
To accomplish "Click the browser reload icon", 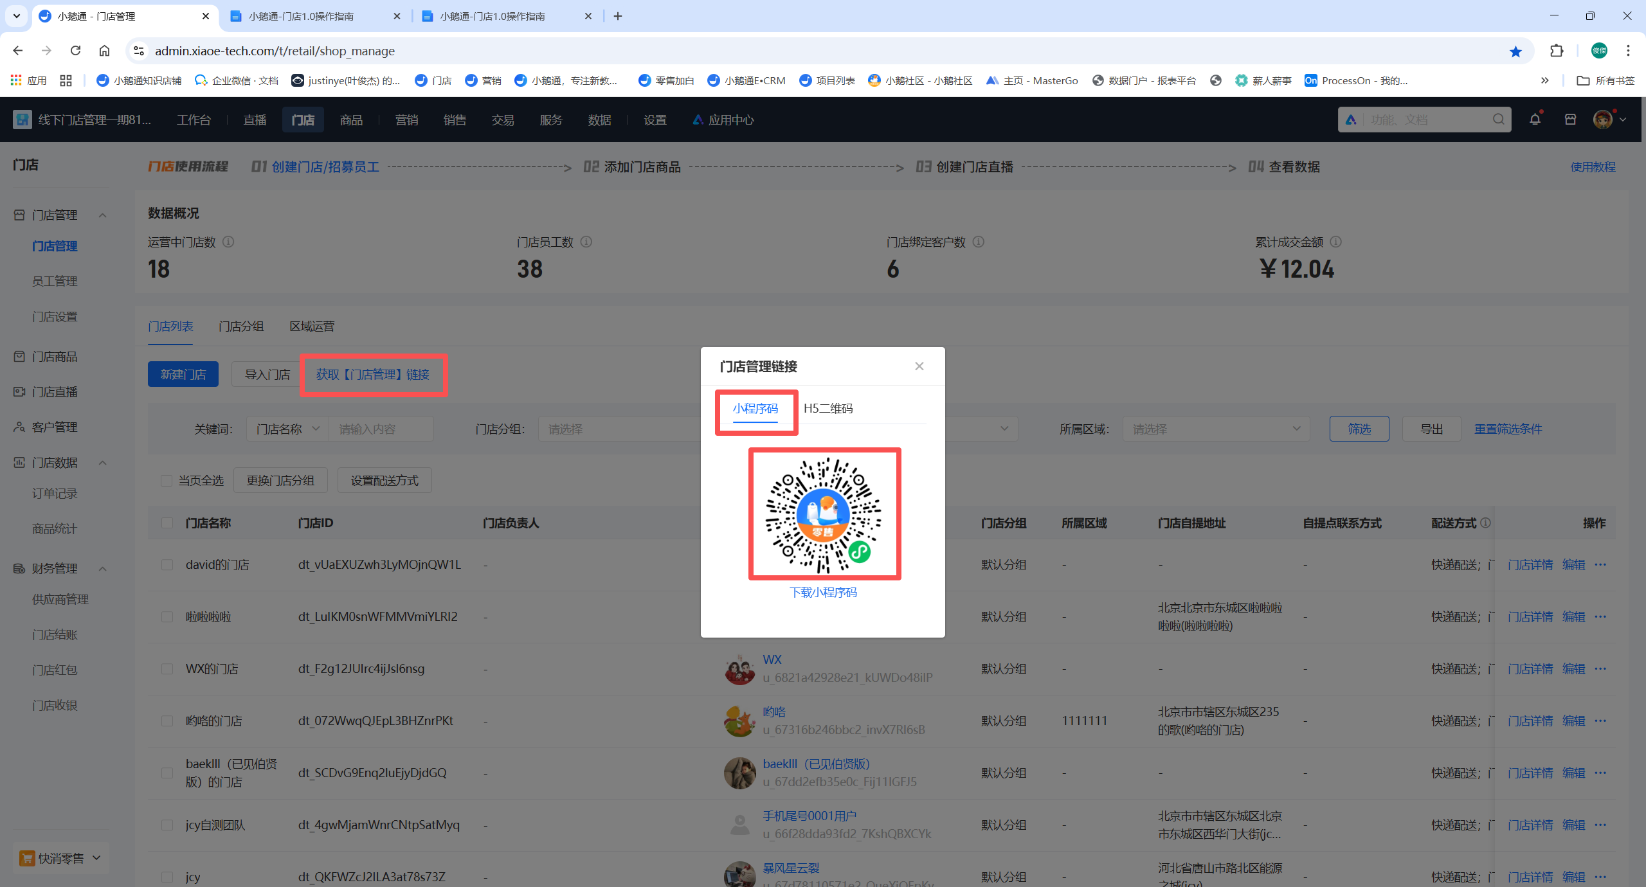I will click(x=75, y=51).
